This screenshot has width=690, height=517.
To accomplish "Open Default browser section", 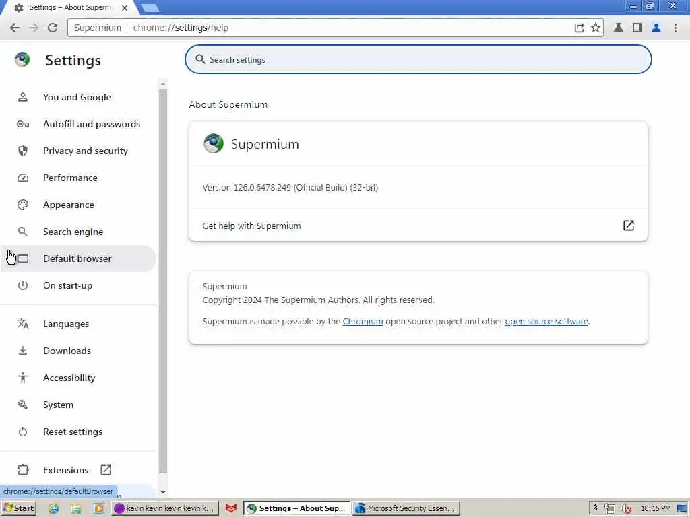I will (77, 258).
